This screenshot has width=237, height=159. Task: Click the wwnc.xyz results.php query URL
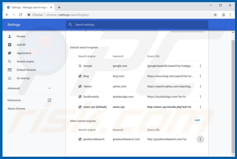pyautogui.click(x=169, y=107)
